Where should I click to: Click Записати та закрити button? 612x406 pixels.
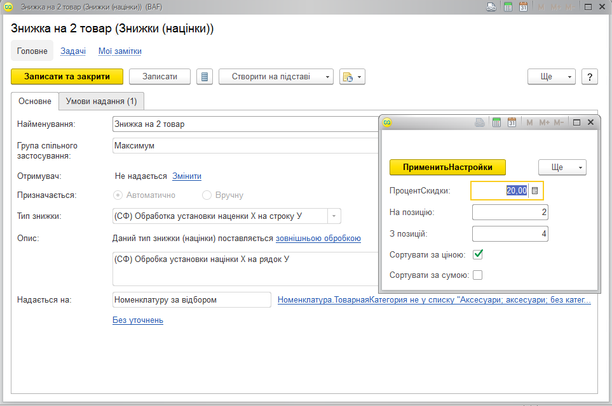[x=67, y=77]
